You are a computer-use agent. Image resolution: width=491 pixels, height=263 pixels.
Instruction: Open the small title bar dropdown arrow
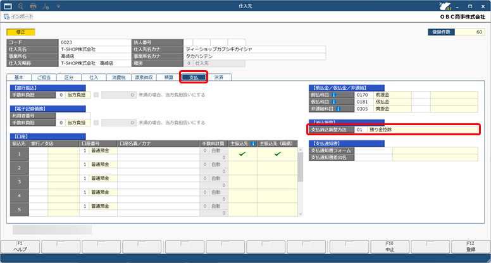tap(58, 6)
